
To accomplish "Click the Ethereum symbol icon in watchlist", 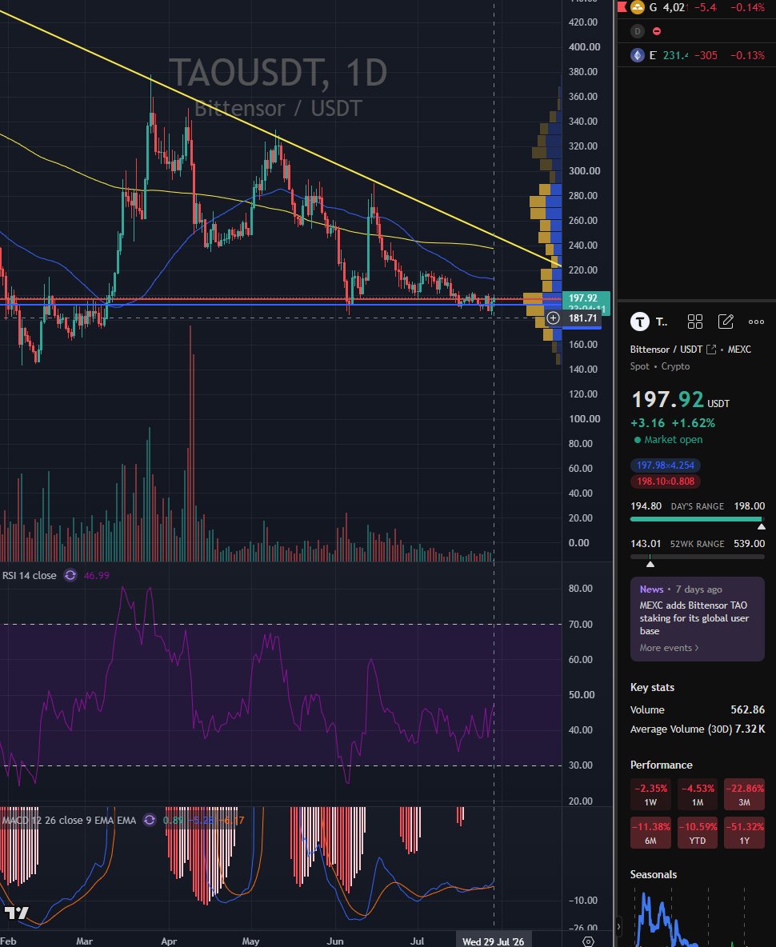I will 637,55.
